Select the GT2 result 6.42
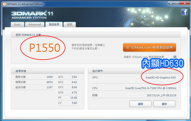 tap(74, 82)
